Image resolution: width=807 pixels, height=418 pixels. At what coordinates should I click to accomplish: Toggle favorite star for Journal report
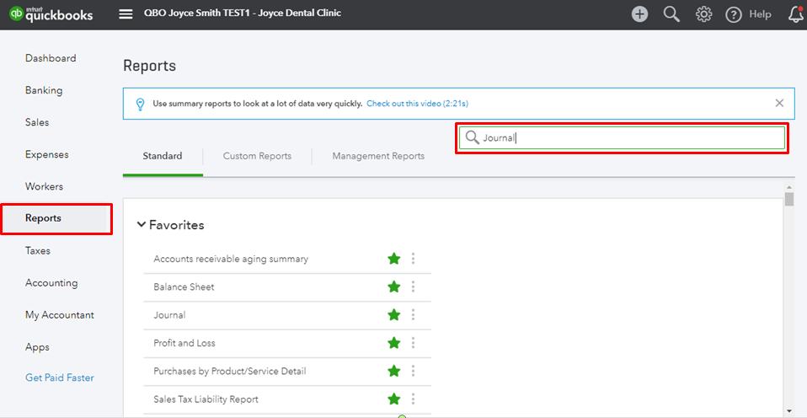pyautogui.click(x=393, y=315)
